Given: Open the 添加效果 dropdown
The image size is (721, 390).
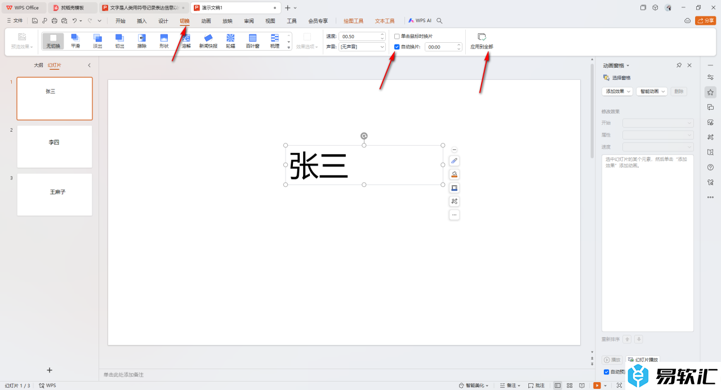Looking at the screenshot, I should 617,91.
